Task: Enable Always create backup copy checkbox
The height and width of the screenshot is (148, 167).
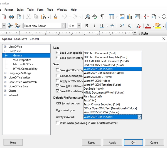Action: click(x=58, y=81)
